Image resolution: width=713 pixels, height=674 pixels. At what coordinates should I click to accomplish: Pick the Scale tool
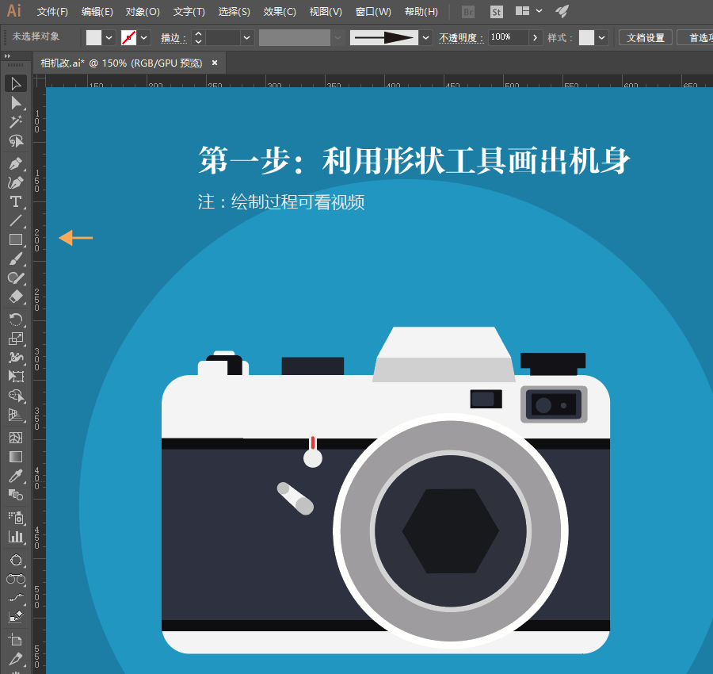click(16, 339)
